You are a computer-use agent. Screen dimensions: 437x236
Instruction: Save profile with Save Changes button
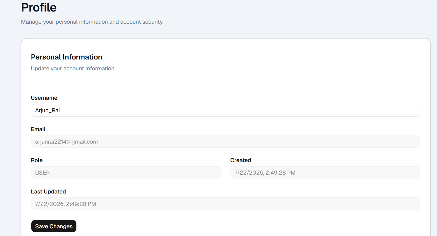(54, 226)
